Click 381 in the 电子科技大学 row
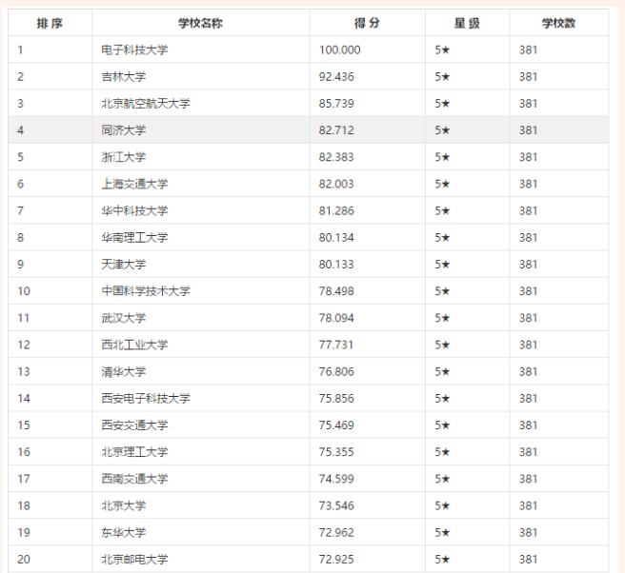 (528, 49)
